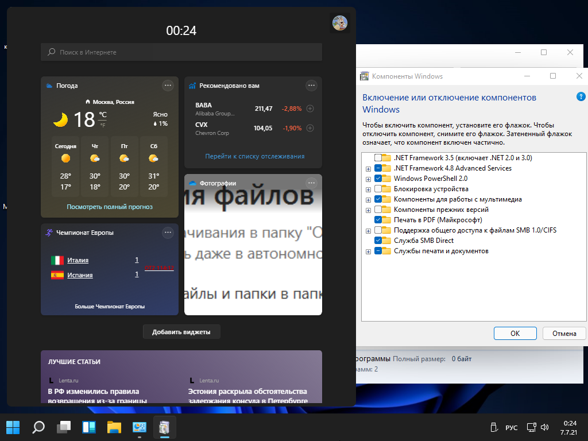The image size is (588, 441).
Task: Open Weather widget options menu
Action: pos(168,86)
